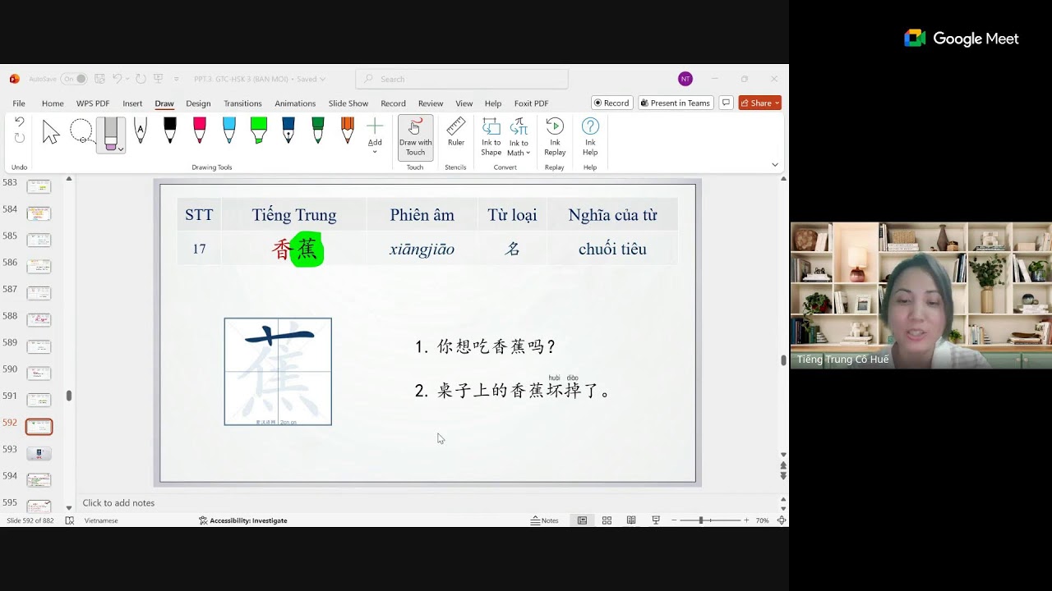
Task: Click title bar Repeat button
Action: point(141,79)
